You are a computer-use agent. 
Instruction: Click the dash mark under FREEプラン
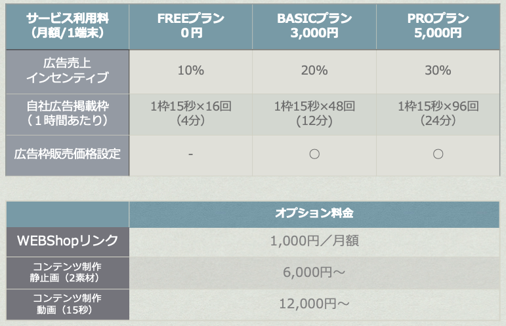point(191,154)
